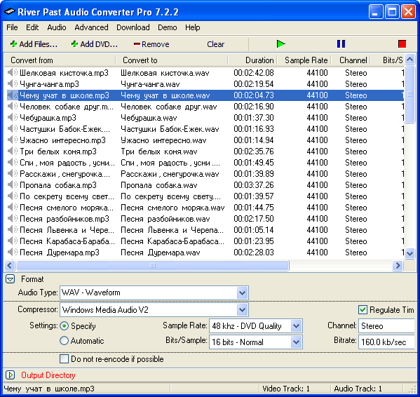This screenshot has width=420, height=397.
Task: Click the speaker icon of Чунга-чанга.mp3
Action: pos(13,84)
